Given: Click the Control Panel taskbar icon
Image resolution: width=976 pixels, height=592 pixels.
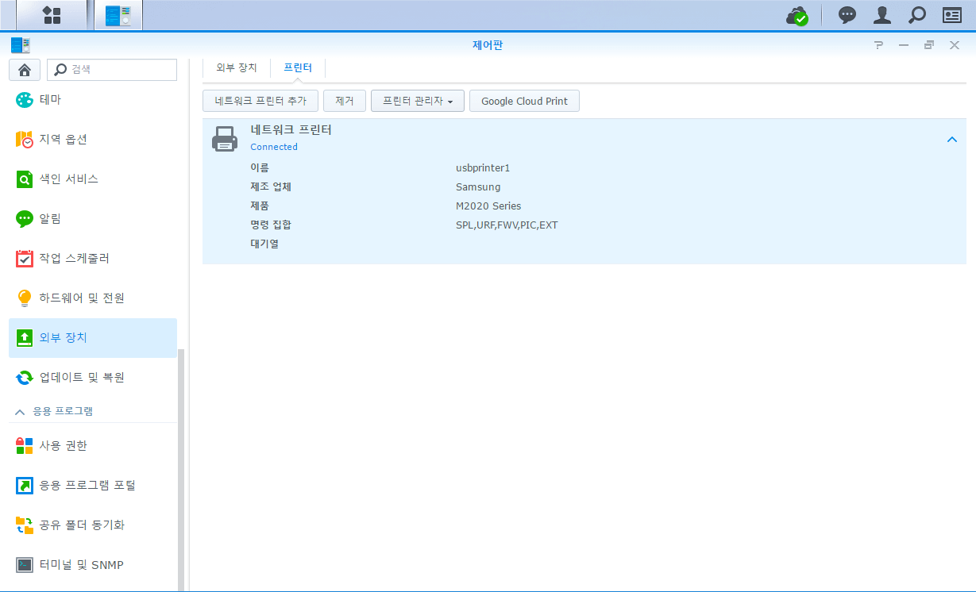Looking at the screenshot, I should (x=118, y=15).
